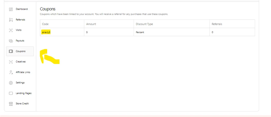The height and width of the screenshot is (117, 271).
Task: Open the Dashboard menu item
Action: pos(22,9)
